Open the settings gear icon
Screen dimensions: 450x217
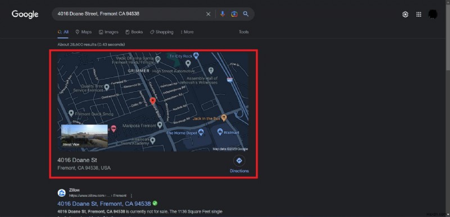tap(405, 14)
